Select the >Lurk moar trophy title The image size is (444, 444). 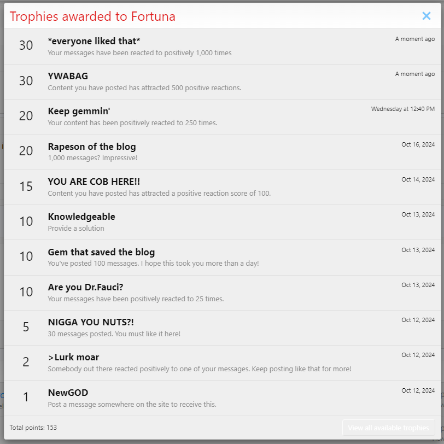point(74,358)
